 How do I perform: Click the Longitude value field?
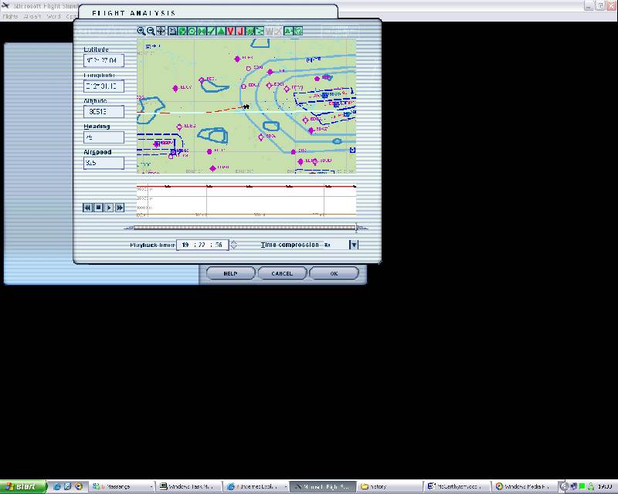tap(104, 86)
